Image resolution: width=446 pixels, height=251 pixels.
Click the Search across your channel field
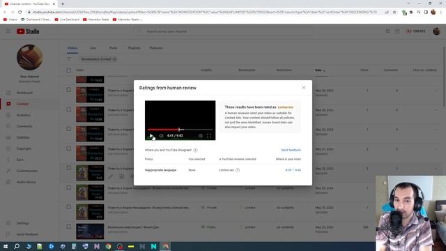(x=223, y=31)
